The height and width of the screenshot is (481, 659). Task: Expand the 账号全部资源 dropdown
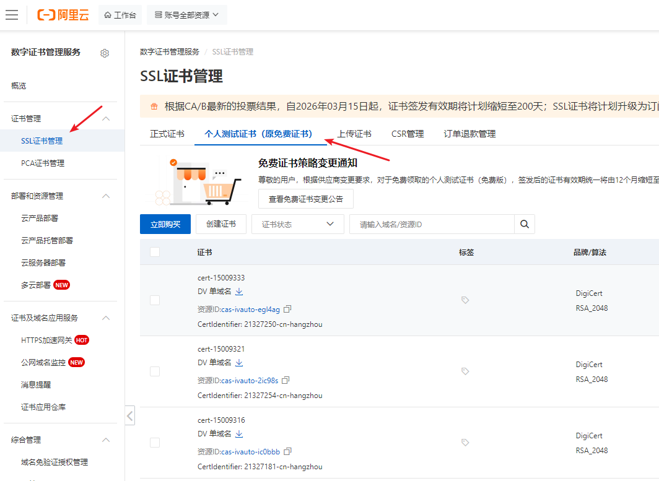click(x=187, y=15)
